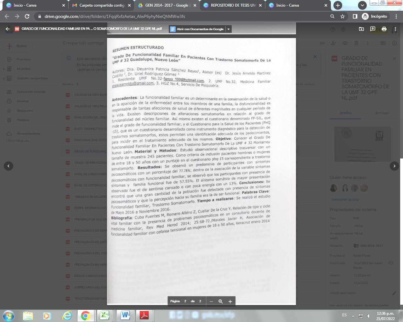
Task: Open Reciente in sidebar
Action: (23, 101)
